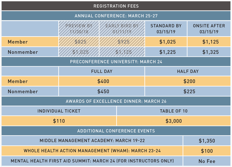
Task: Click the Full Day column header
Action: (101, 71)
